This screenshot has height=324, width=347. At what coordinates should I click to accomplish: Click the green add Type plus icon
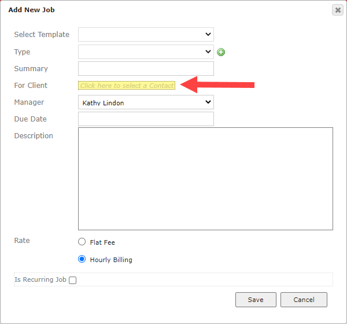click(221, 52)
